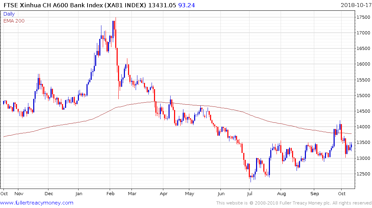Viewport: 372px width, 208px height.
Task: Click the 14000 price axis label
Action: (363, 127)
